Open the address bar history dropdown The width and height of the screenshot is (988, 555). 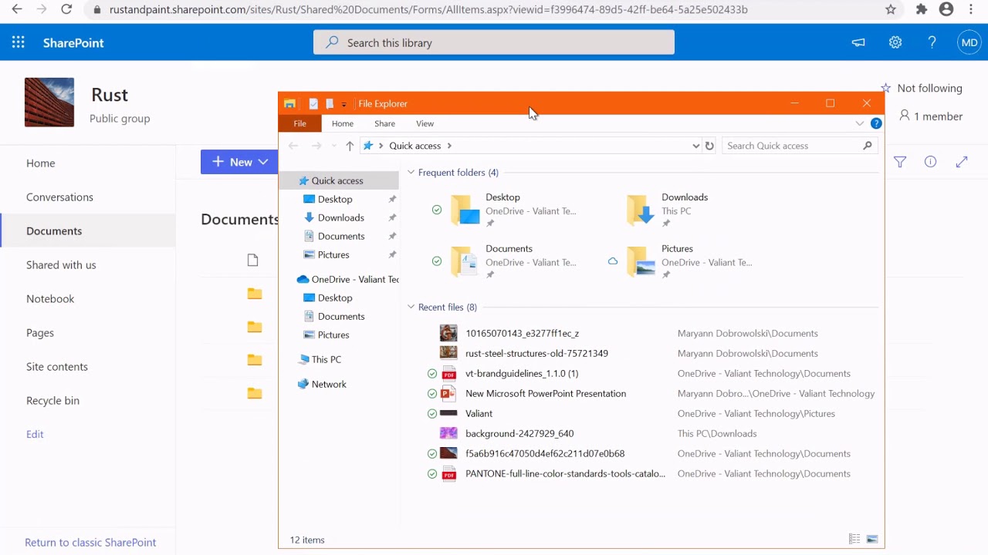click(695, 146)
